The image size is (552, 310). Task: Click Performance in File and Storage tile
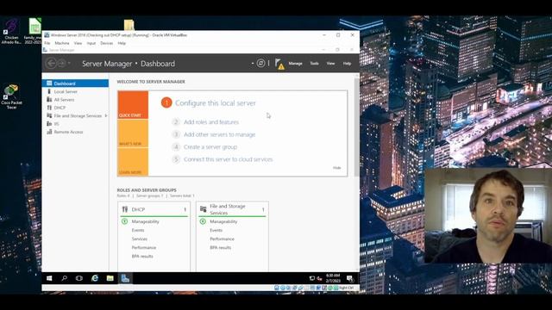(x=222, y=239)
